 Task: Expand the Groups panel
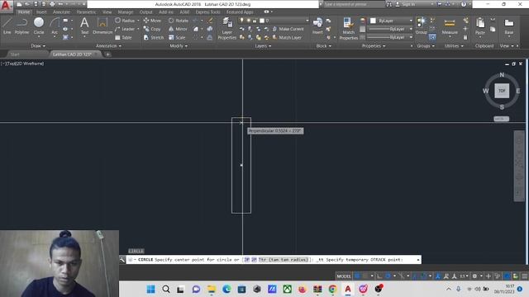point(426,46)
